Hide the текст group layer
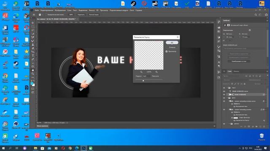This screenshot has height=151, width=270. pyautogui.click(x=224, y=88)
